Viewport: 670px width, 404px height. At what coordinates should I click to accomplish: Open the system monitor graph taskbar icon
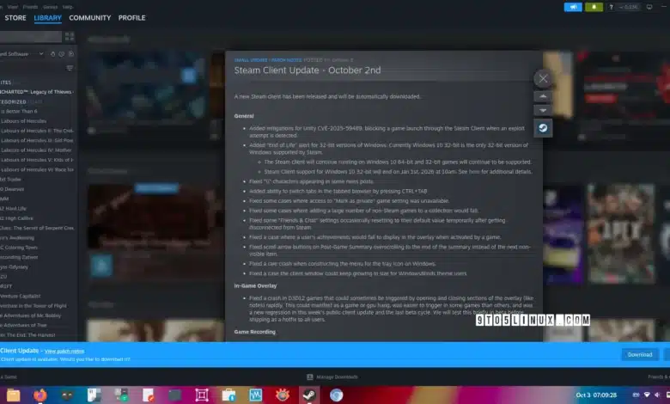coord(255,395)
